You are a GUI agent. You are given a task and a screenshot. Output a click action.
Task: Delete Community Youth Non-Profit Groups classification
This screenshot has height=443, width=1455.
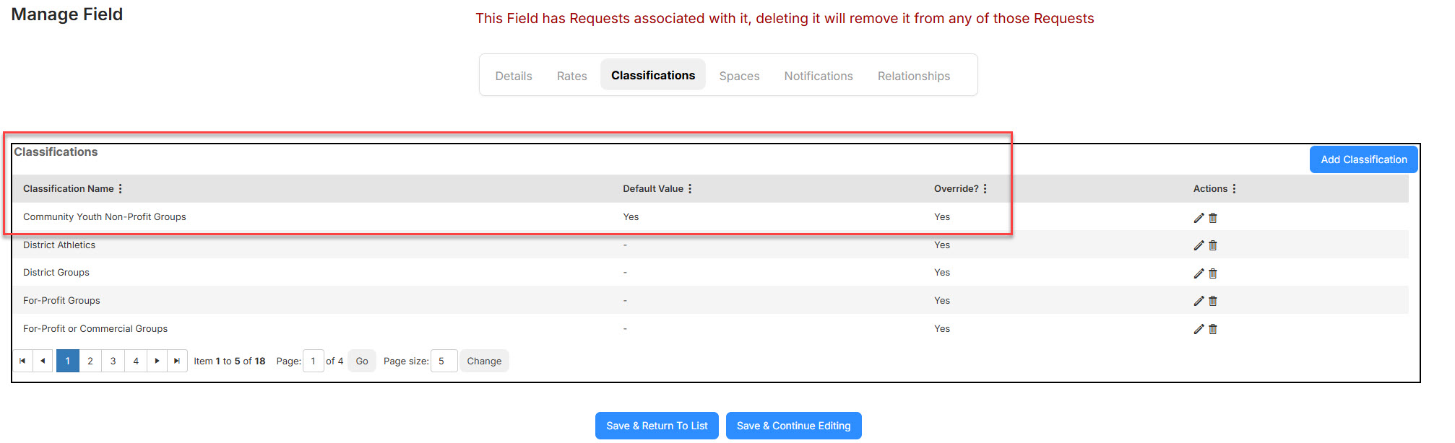coord(1213,218)
